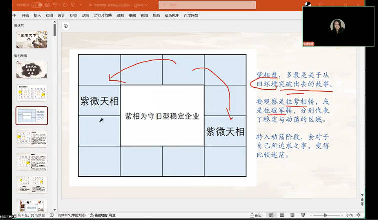Click the 百度网盘 tab
This screenshot has height=220, width=378.
[191, 15]
